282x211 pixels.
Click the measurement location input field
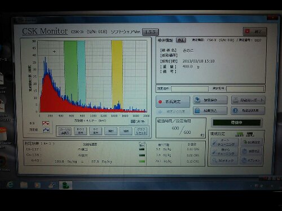click(190, 89)
